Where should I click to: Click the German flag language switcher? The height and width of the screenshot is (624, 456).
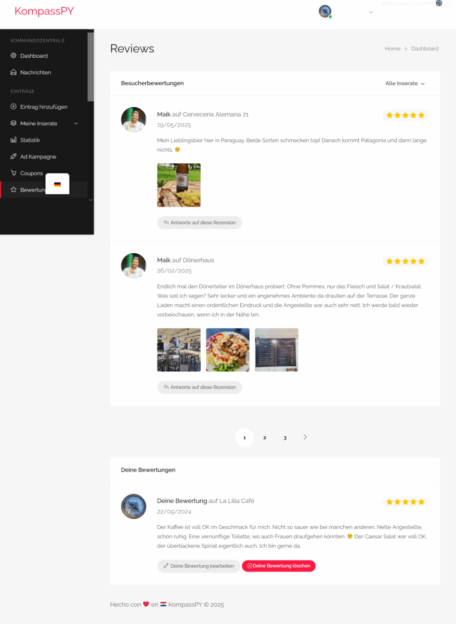point(57,184)
